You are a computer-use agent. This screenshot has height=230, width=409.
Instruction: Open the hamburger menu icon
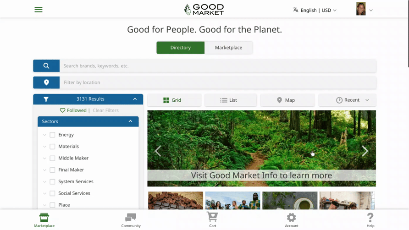pos(39,10)
